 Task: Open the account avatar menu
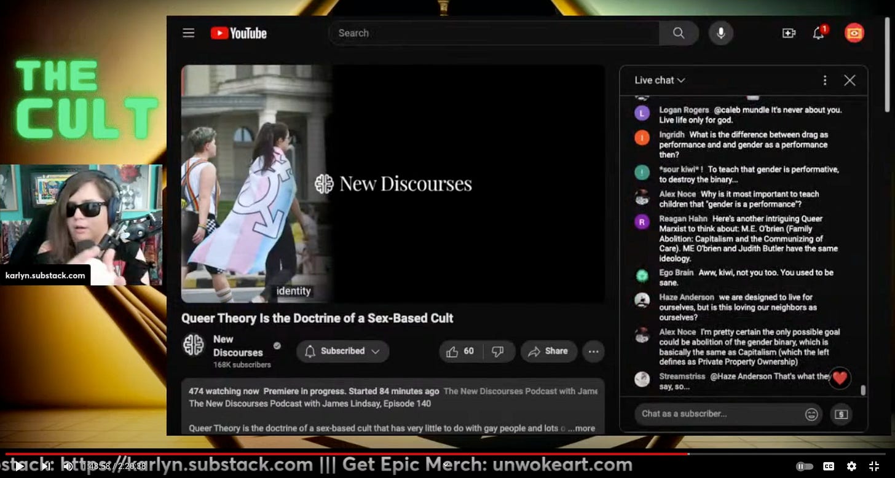click(854, 33)
